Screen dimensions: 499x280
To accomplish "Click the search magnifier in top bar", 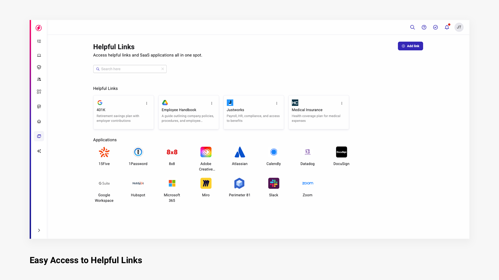I will click(412, 27).
